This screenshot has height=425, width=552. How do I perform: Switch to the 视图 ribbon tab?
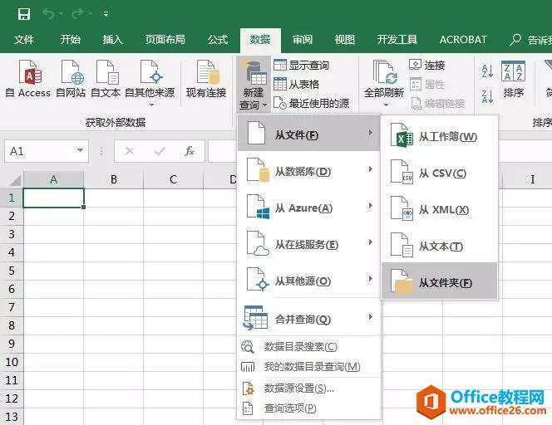[345, 39]
